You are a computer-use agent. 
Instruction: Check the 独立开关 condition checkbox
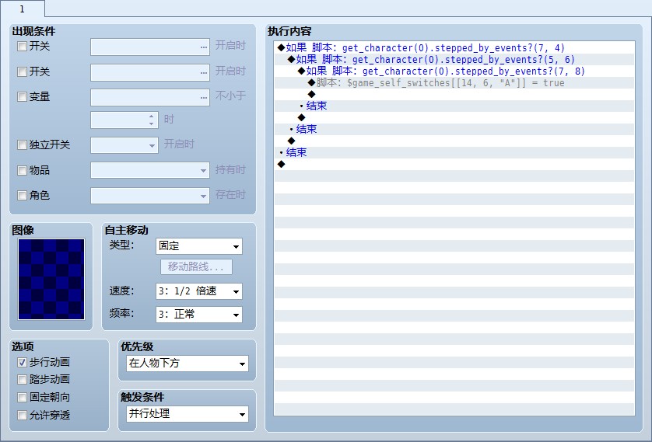[22, 144]
